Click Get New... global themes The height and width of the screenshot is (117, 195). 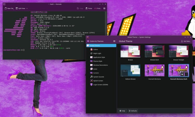click(x=186, y=41)
